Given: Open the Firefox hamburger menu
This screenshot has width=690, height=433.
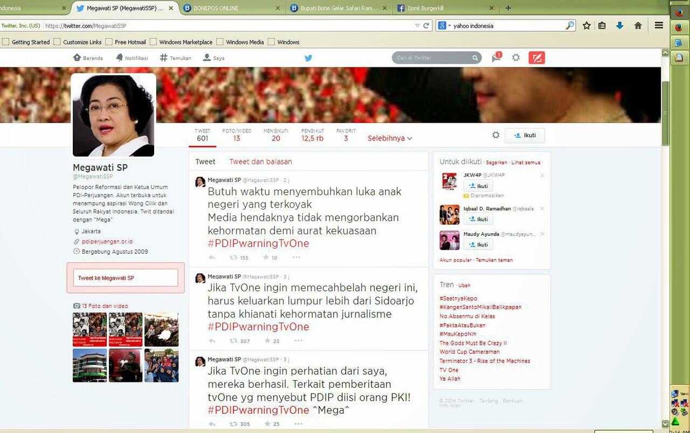Looking at the screenshot, I should pos(659,25).
